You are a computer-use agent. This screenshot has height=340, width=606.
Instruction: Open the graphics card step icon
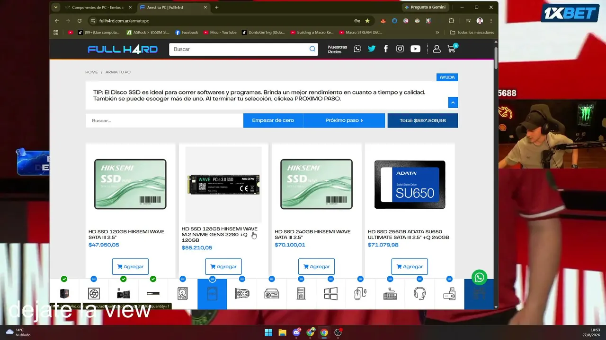242,294
